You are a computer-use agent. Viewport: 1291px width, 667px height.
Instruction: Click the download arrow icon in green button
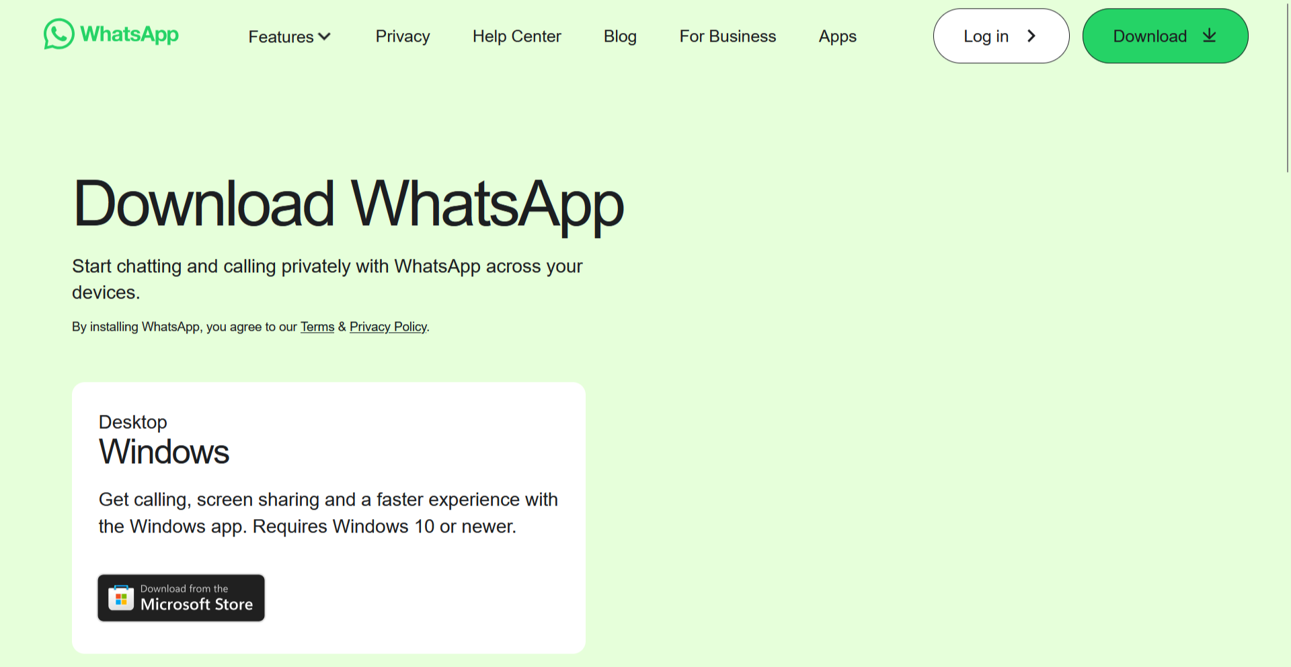1209,36
